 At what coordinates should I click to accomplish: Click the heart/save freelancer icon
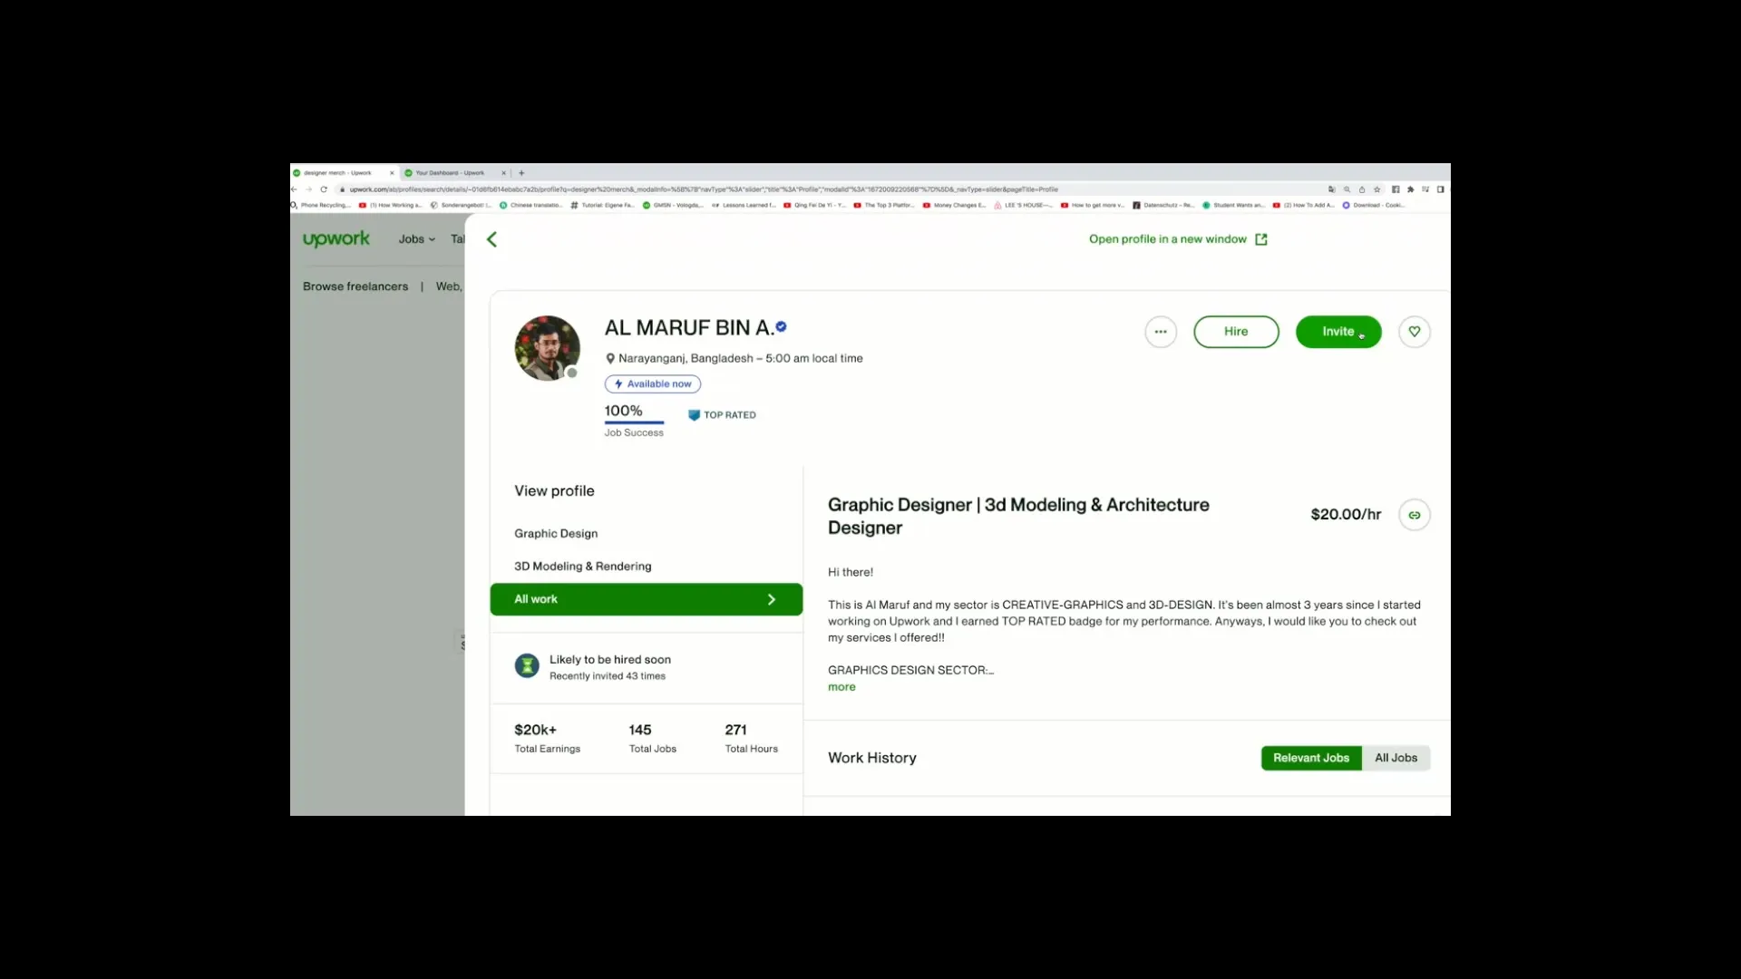tap(1415, 331)
